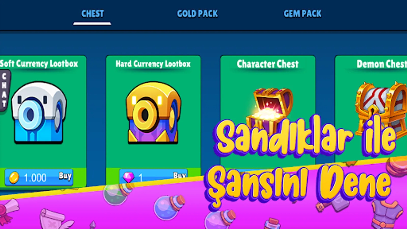Click the Character Chest title label
The height and width of the screenshot is (229, 407).
268,64
